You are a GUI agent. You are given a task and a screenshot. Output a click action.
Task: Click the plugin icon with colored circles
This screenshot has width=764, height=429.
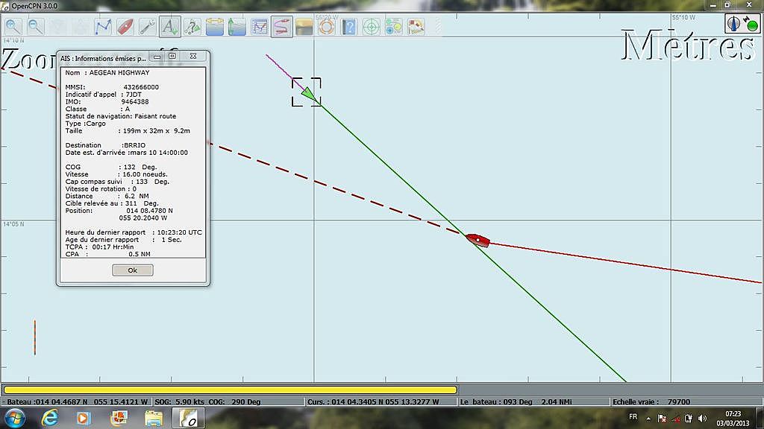point(394,26)
